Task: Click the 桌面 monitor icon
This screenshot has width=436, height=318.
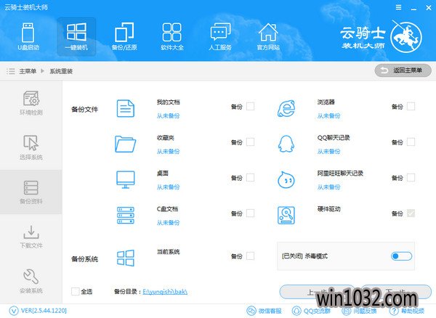Action: coord(126,179)
